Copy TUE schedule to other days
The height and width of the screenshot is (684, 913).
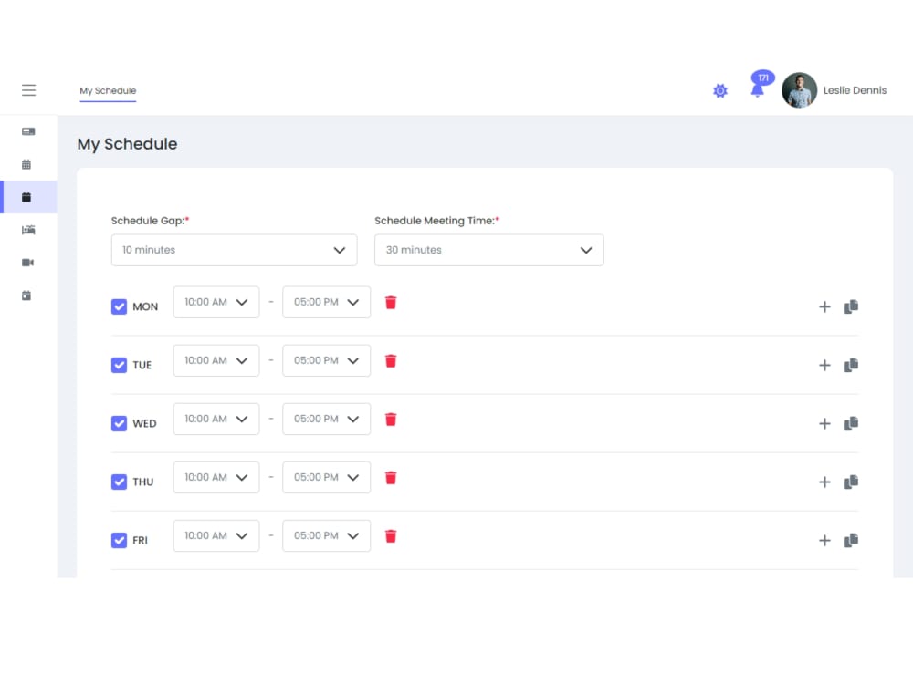click(851, 366)
